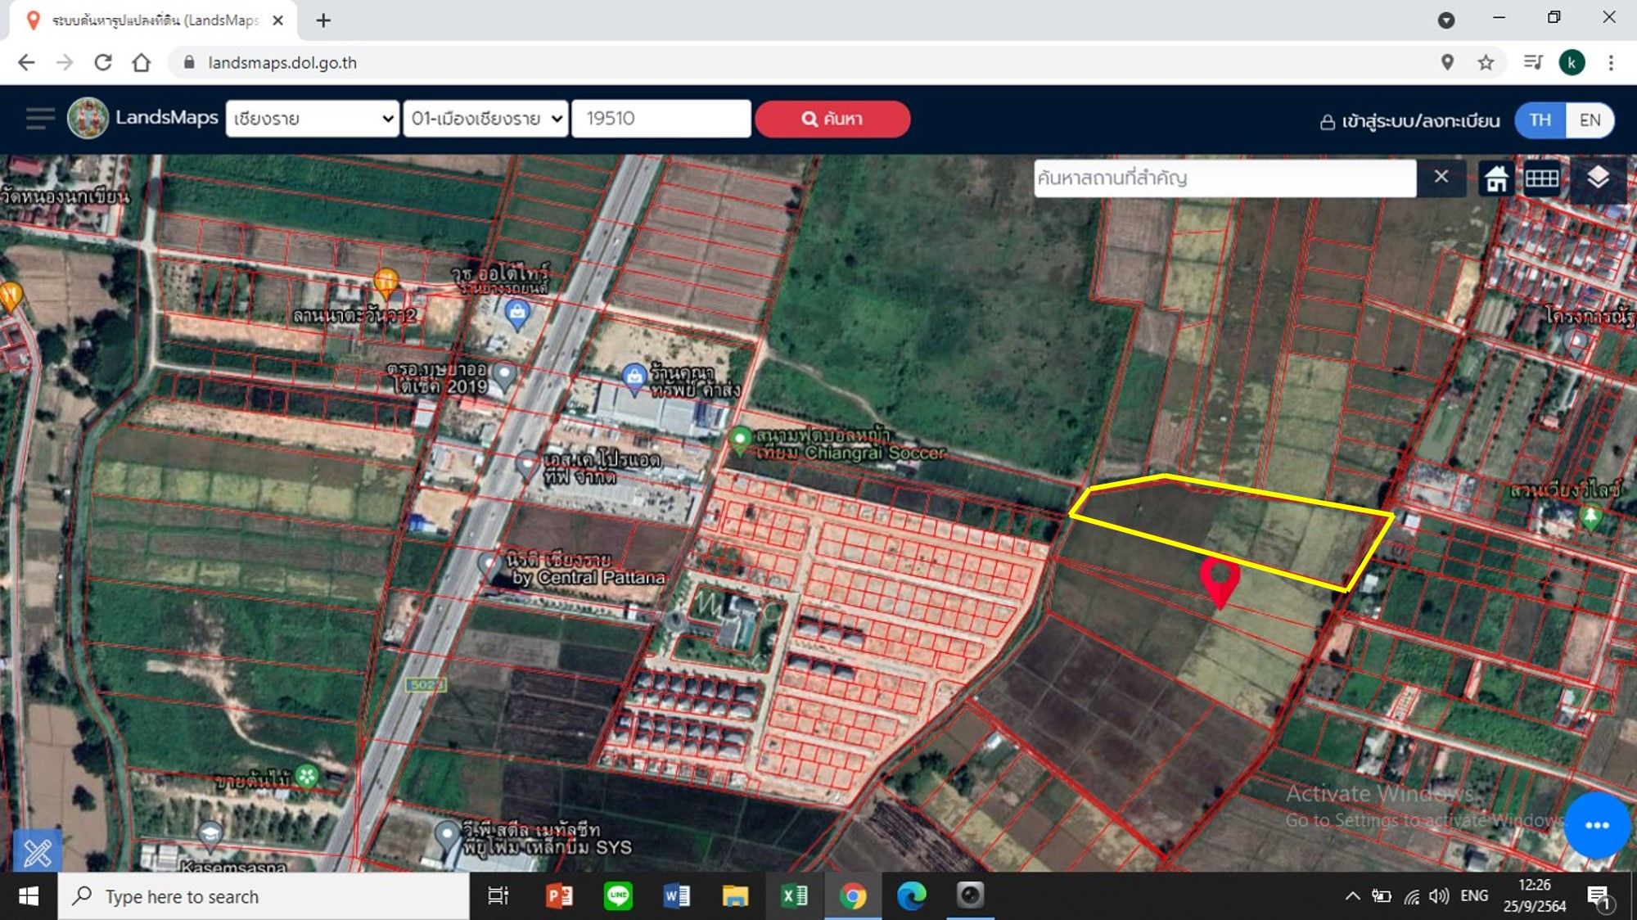1637x920 pixels.
Task: Open a new browser tab
Action: tap(323, 20)
